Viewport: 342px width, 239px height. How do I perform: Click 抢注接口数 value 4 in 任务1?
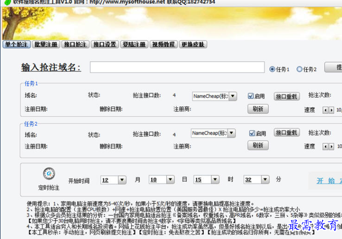[x=174, y=95]
